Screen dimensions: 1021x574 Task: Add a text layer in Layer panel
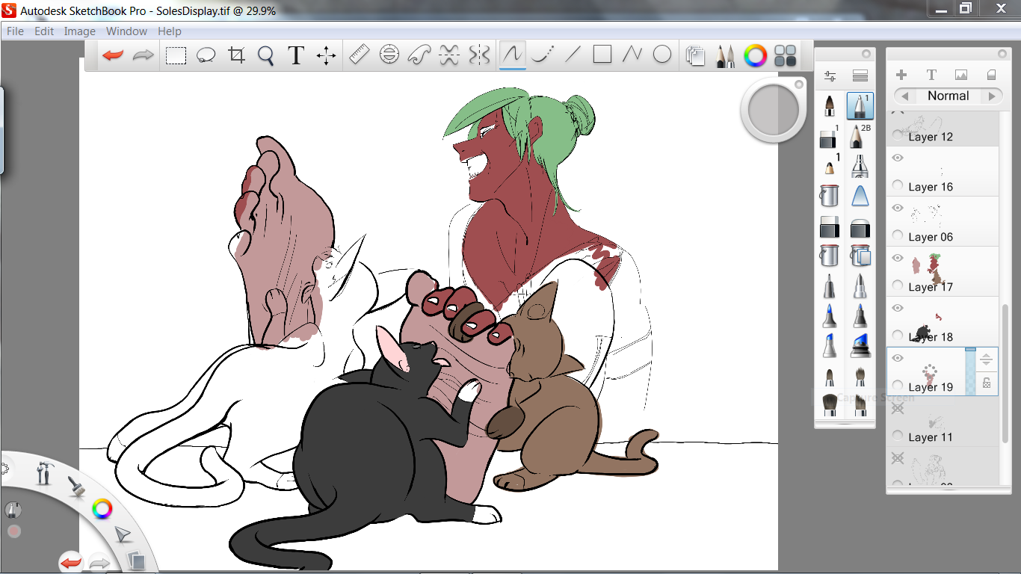[931, 75]
